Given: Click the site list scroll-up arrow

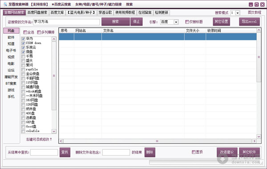Looking at the screenshot, I should click(x=54, y=39).
